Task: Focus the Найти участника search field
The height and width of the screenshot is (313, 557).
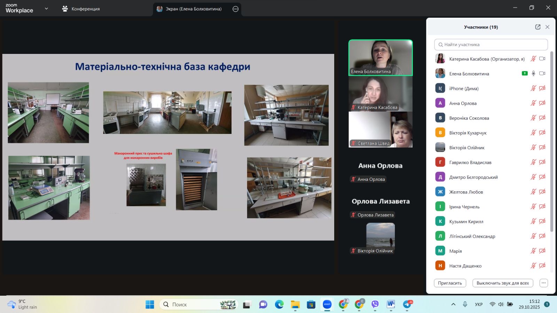Action: 491,45
